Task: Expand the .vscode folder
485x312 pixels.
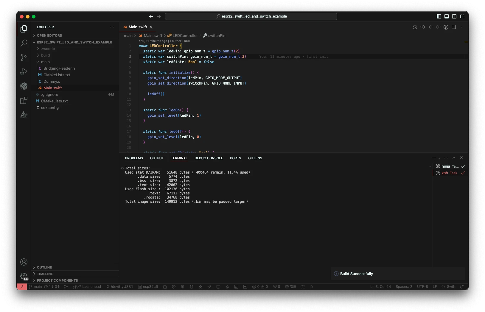Action: 48,49
